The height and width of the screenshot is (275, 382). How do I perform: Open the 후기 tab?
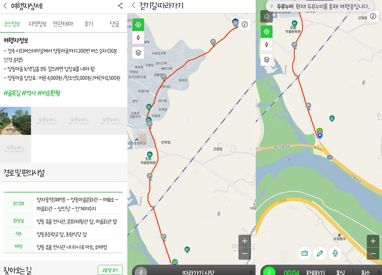(x=89, y=24)
